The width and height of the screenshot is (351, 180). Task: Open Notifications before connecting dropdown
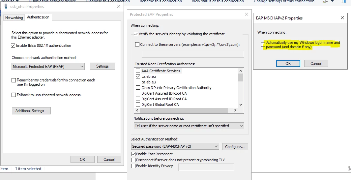(x=189, y=126)
